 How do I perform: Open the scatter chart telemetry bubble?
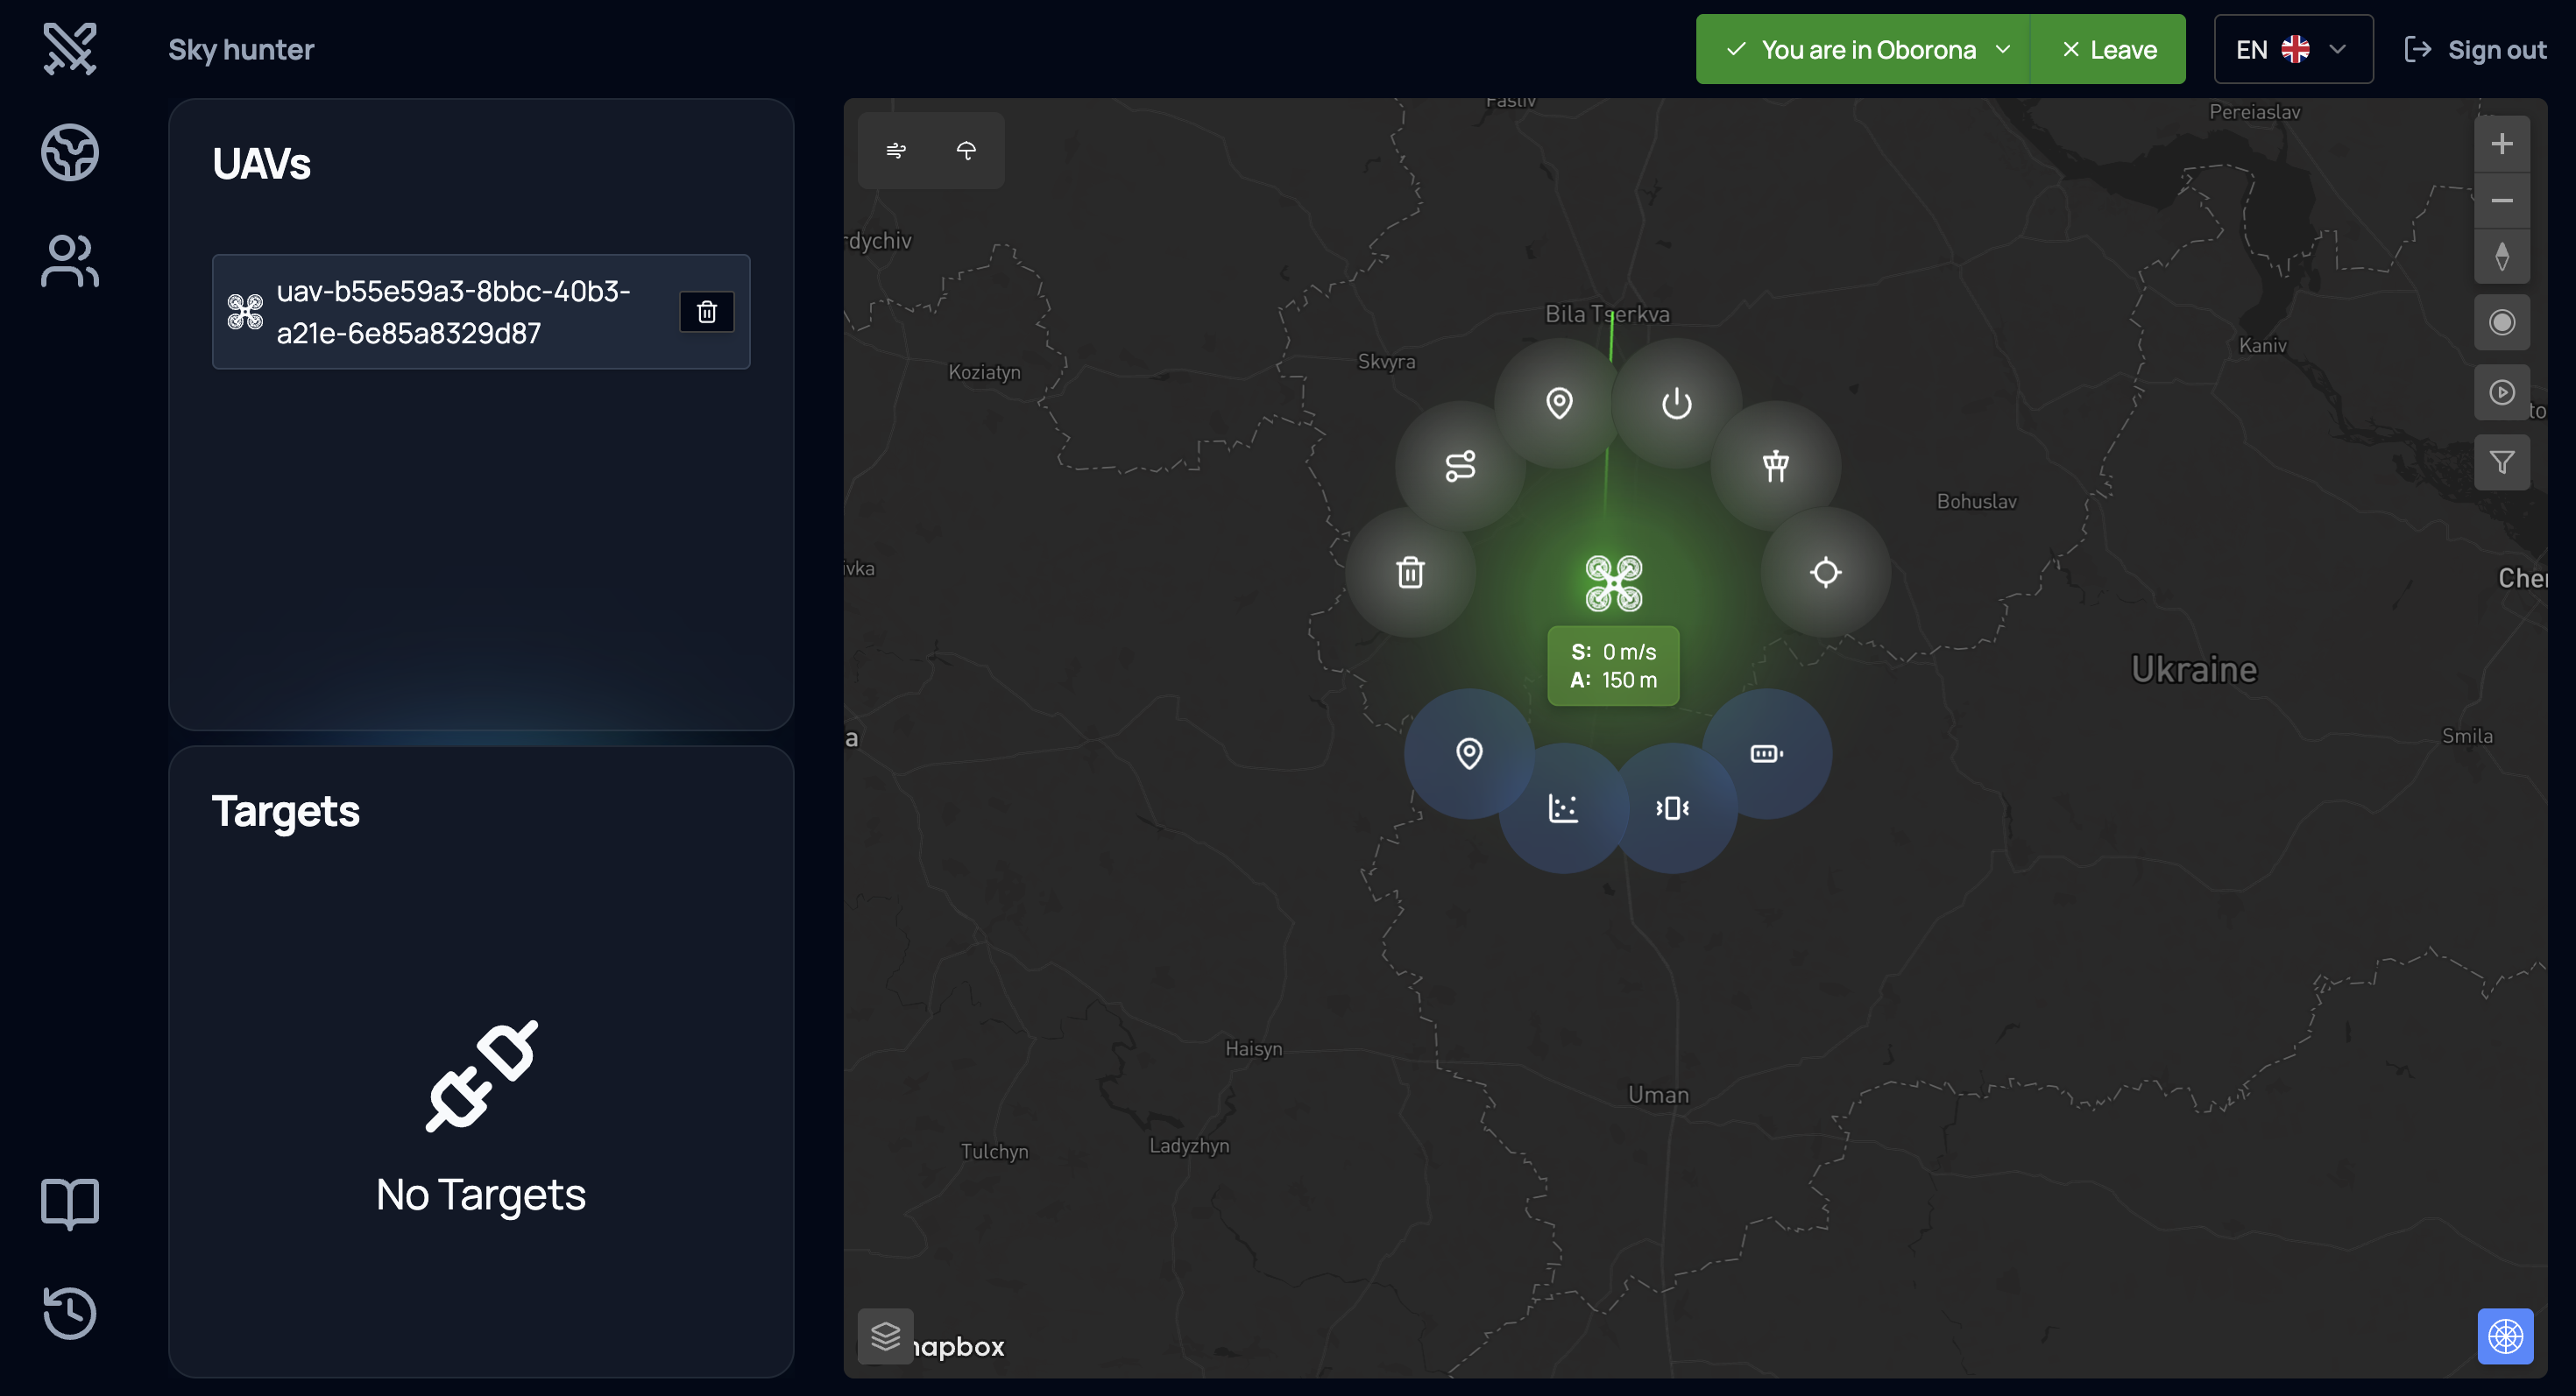tap(1563, 807)
